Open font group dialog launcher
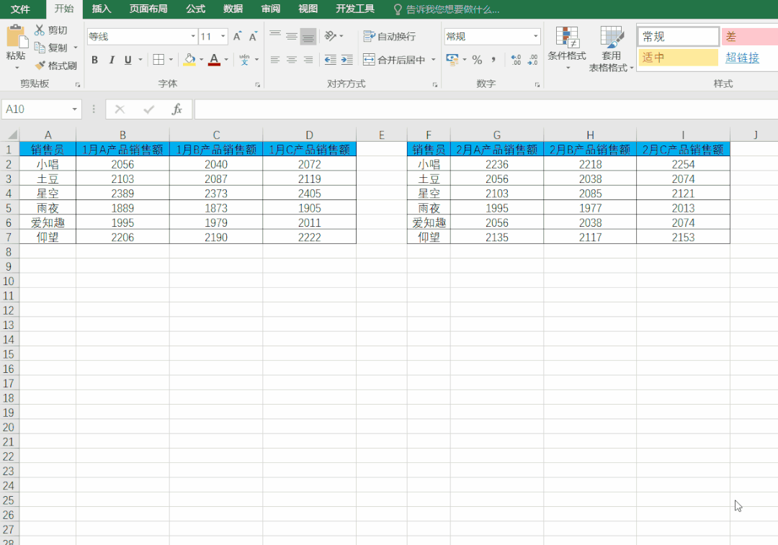Viewport: 778px width, 545px height. [257, 85]
